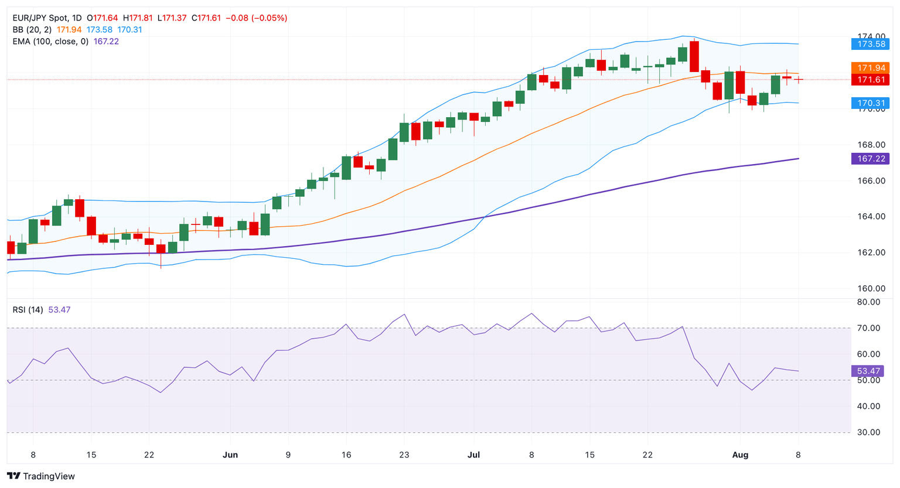Click the EUR/JPY Spot symbol title
900x488 pixels.
[39, 18]
